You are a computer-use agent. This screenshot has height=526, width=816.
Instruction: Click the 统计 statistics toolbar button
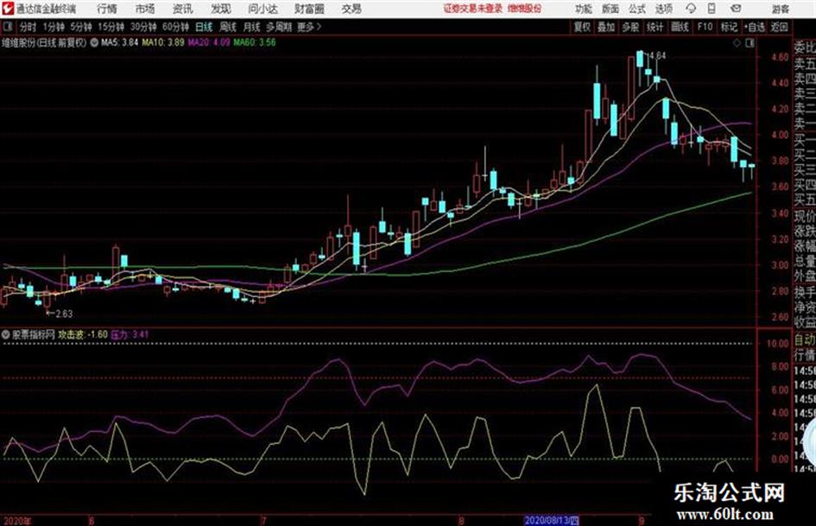click(655, 27)
